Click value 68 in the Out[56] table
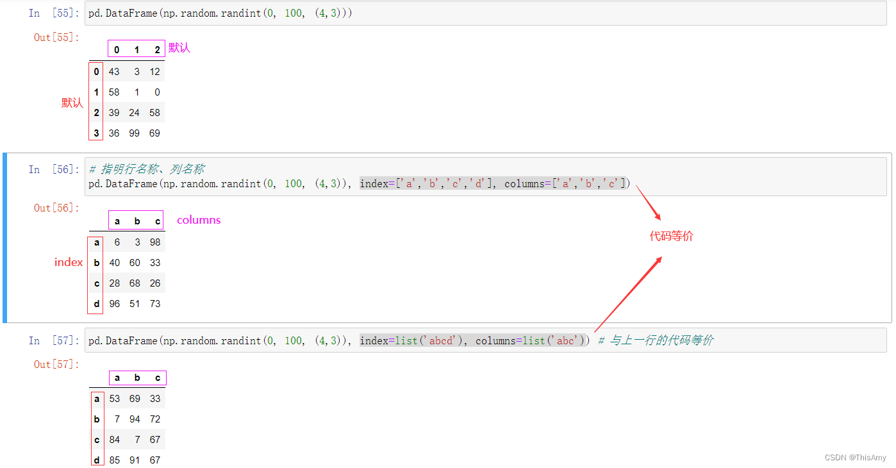This screenshot has height=468, width=896. (x=134, y=283)
